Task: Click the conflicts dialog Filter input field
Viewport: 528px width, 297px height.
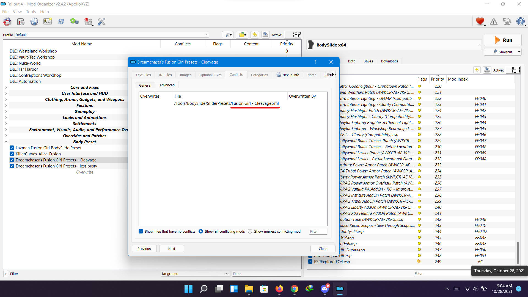Action: (x=318, y=231)
